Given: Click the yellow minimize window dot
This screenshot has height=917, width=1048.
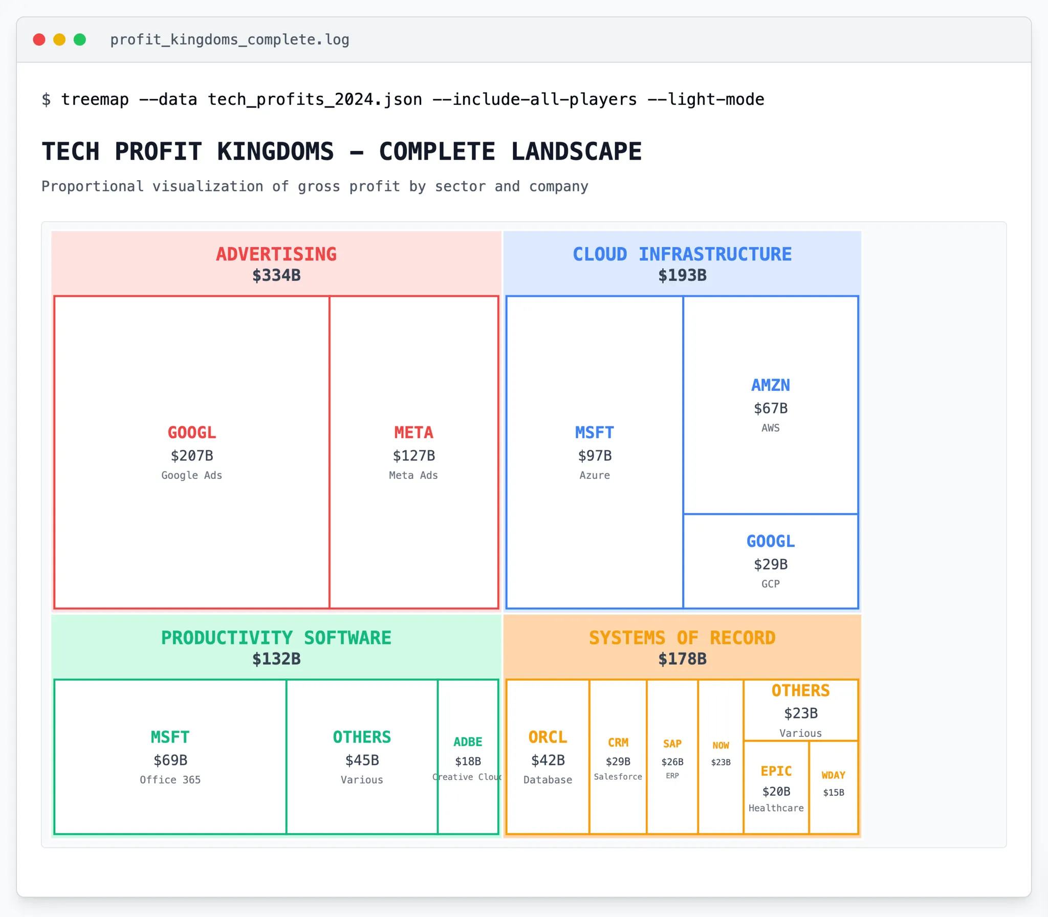Looking at the screenshot, I should [x=59, y=39].
